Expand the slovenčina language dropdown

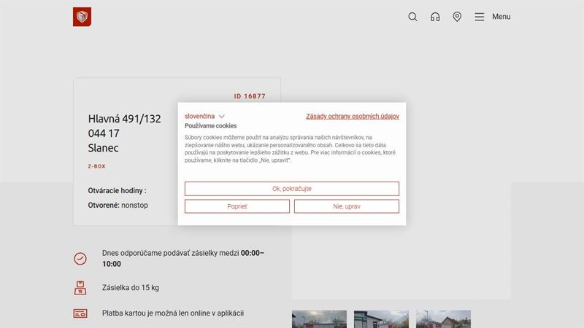[x=204, y=116]
